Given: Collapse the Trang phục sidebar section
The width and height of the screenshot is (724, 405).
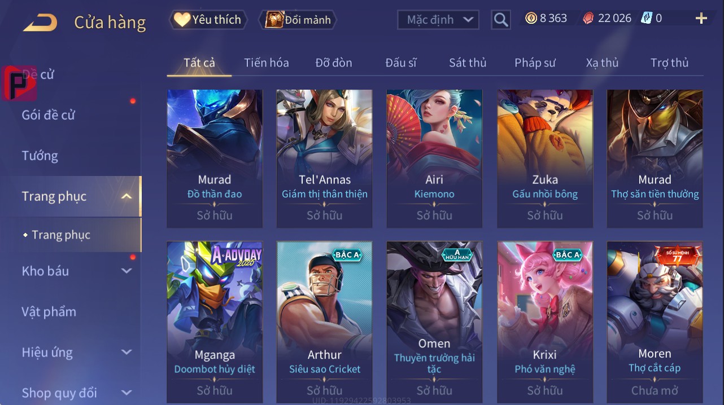Looking at the screenshot, I should pos(127,196).
